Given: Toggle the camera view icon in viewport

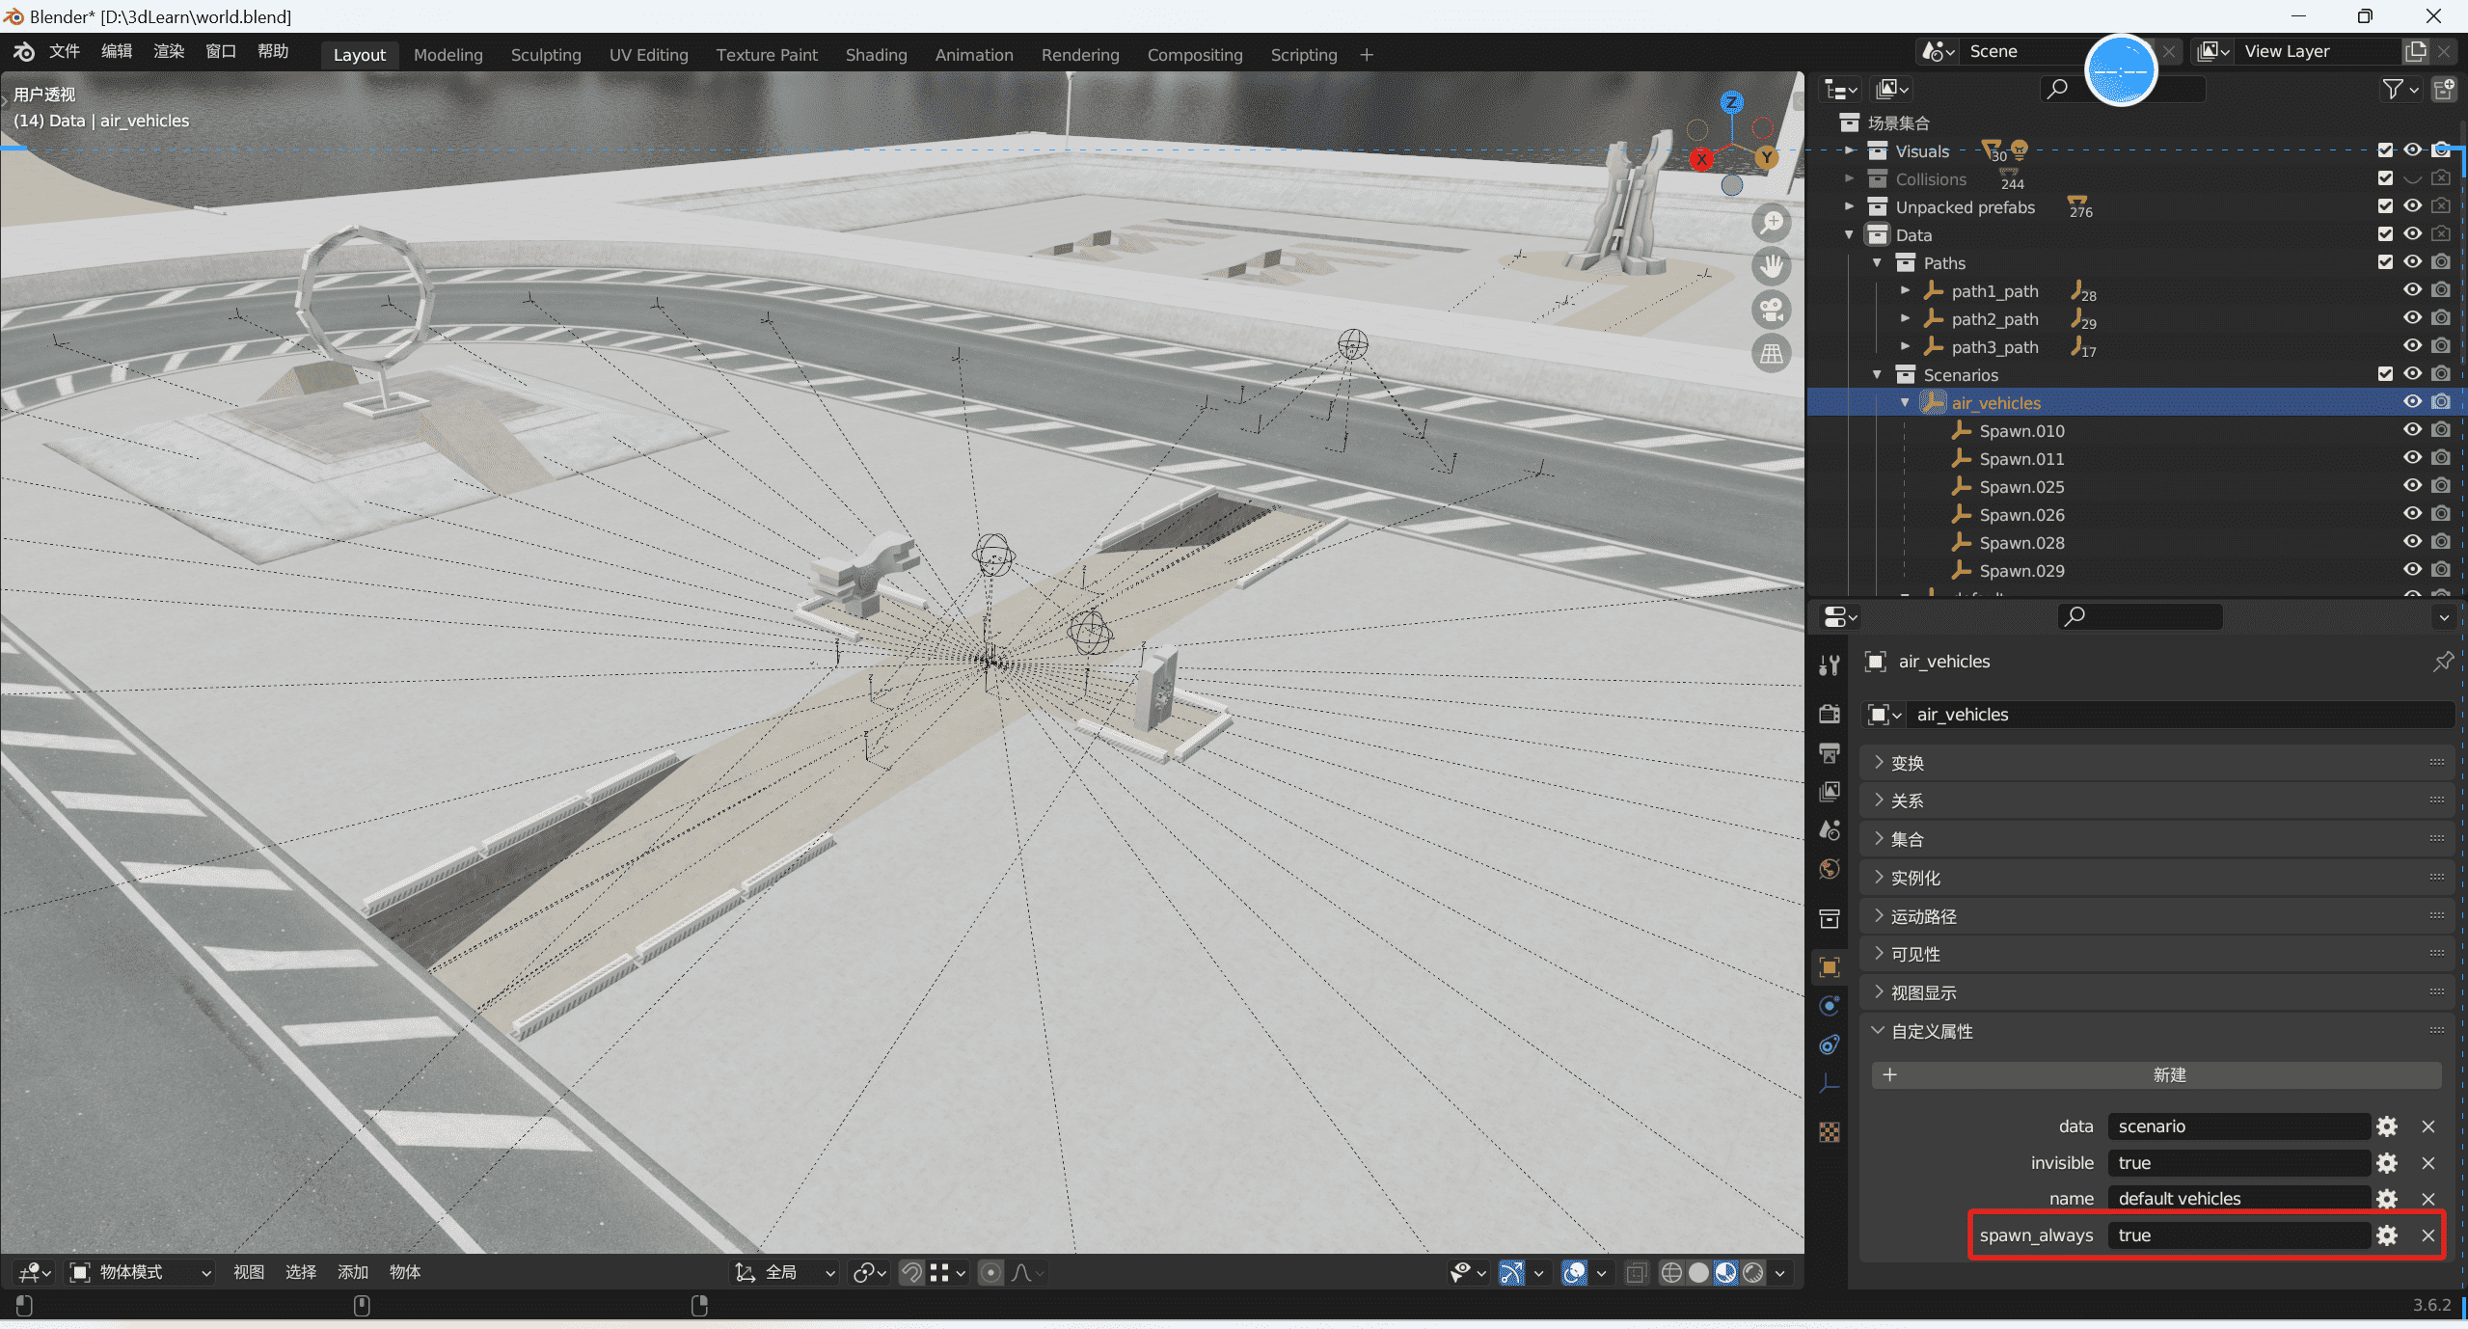Looking at the screenshot, I should tap(1772, 310).
